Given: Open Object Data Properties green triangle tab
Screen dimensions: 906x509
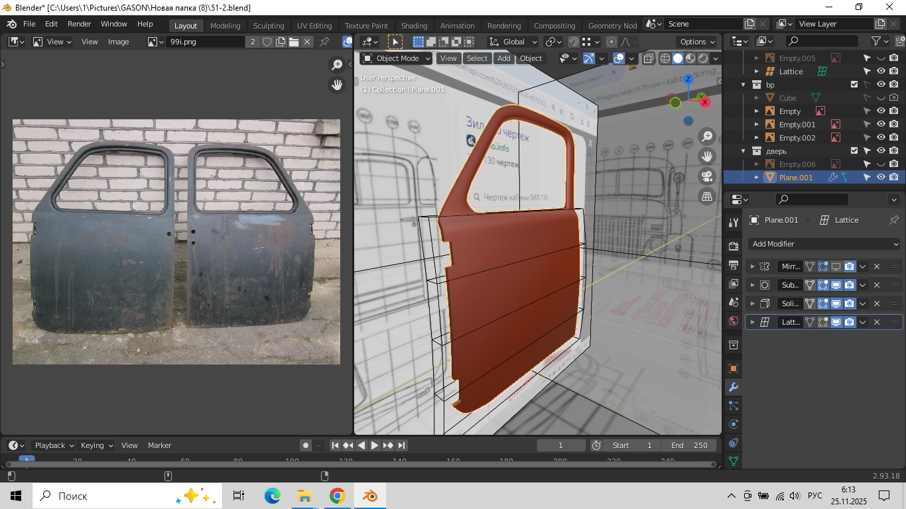Looking at the screenshot, I should pos(733,461).
